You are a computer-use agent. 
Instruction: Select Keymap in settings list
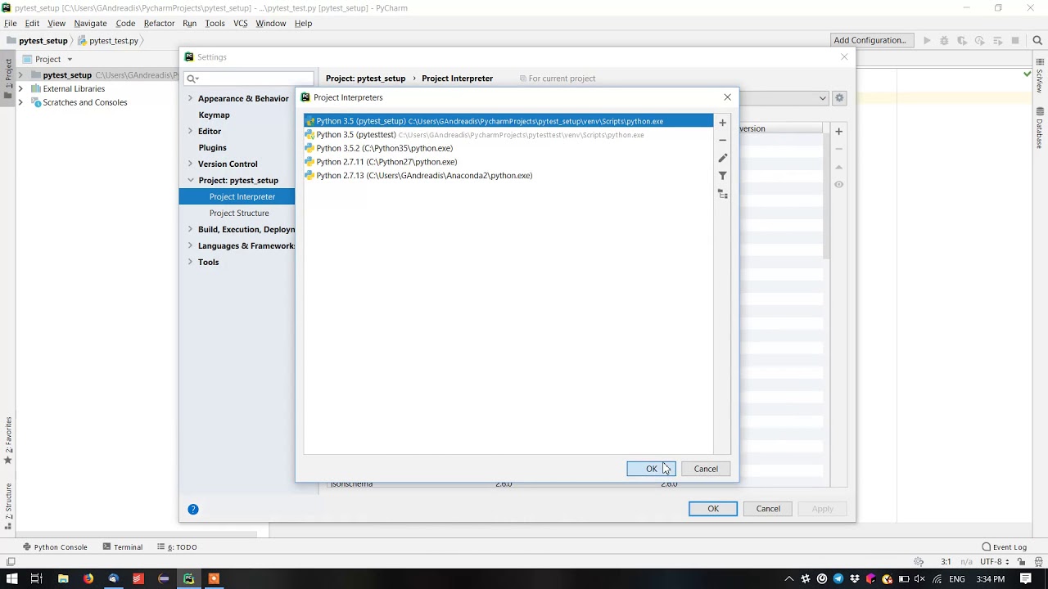tap(214, 115)
